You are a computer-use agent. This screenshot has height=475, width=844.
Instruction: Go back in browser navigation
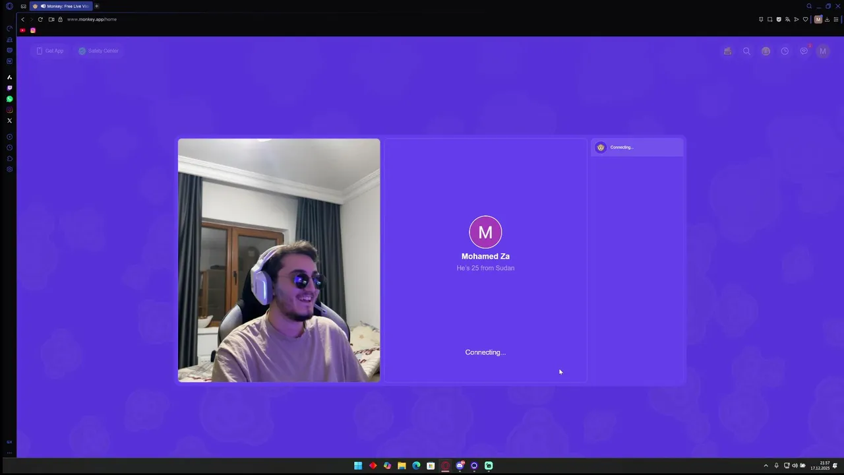pos(22,19)
